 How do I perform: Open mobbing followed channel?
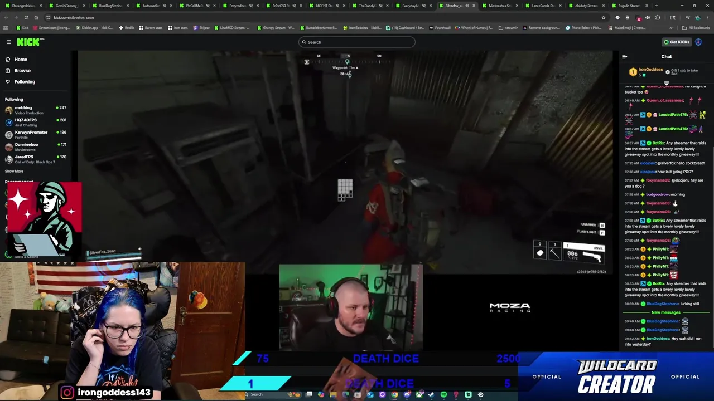pyautogui.click(x=36, y=110)
